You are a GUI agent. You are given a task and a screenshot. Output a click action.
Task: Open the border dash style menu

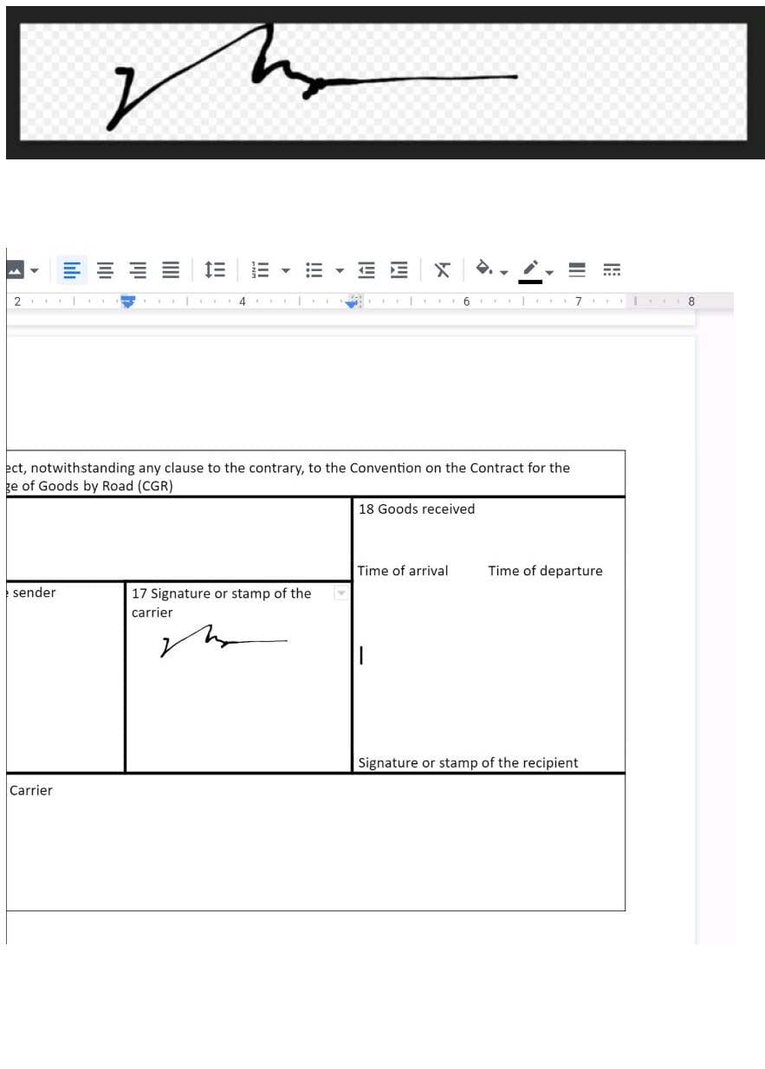tap(612, 270)
